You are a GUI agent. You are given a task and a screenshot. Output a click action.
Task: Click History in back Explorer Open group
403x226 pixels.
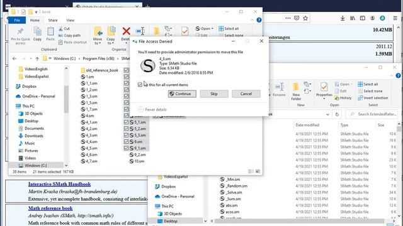tap(343, 98)
